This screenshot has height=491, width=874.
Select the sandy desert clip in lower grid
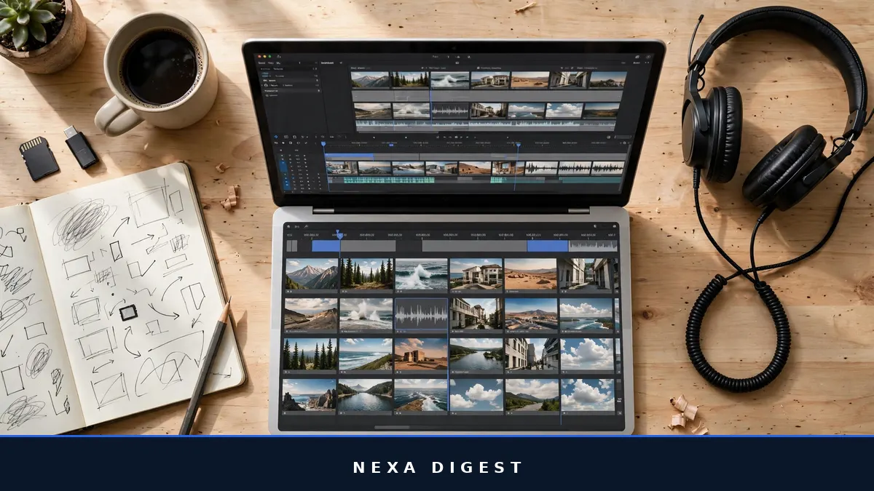point(531,274)
